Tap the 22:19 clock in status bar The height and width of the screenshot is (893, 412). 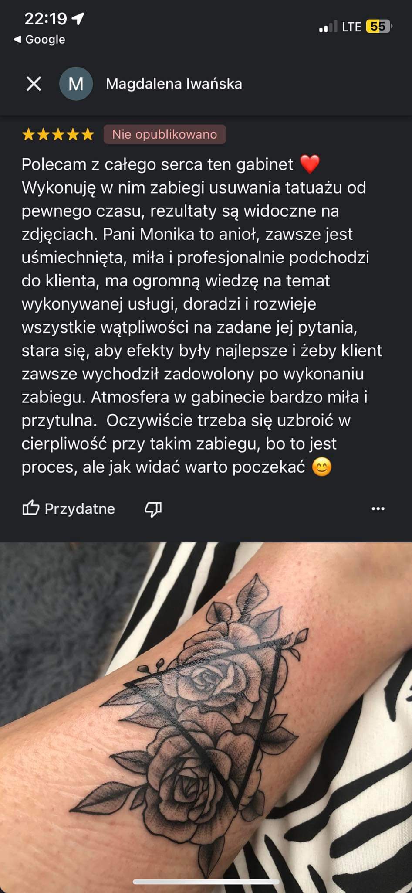(46, 19)
